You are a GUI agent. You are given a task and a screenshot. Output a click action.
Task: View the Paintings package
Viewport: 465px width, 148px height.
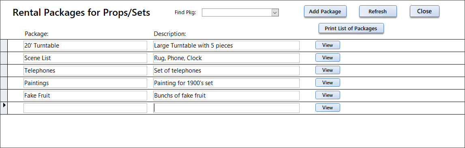click(328, 83)
